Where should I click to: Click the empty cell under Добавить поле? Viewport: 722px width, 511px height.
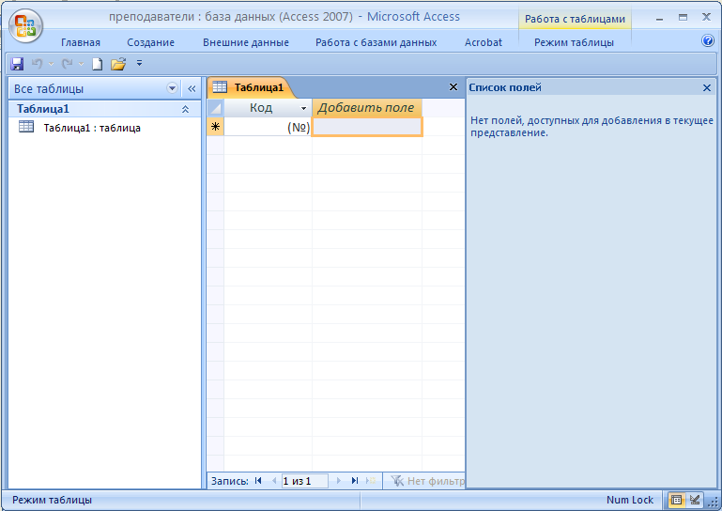click(x=367, y=127)
